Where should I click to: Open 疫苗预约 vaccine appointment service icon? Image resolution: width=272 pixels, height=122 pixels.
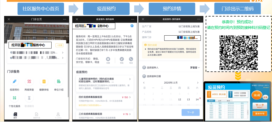pyautogui.click(x=15, y=82)
